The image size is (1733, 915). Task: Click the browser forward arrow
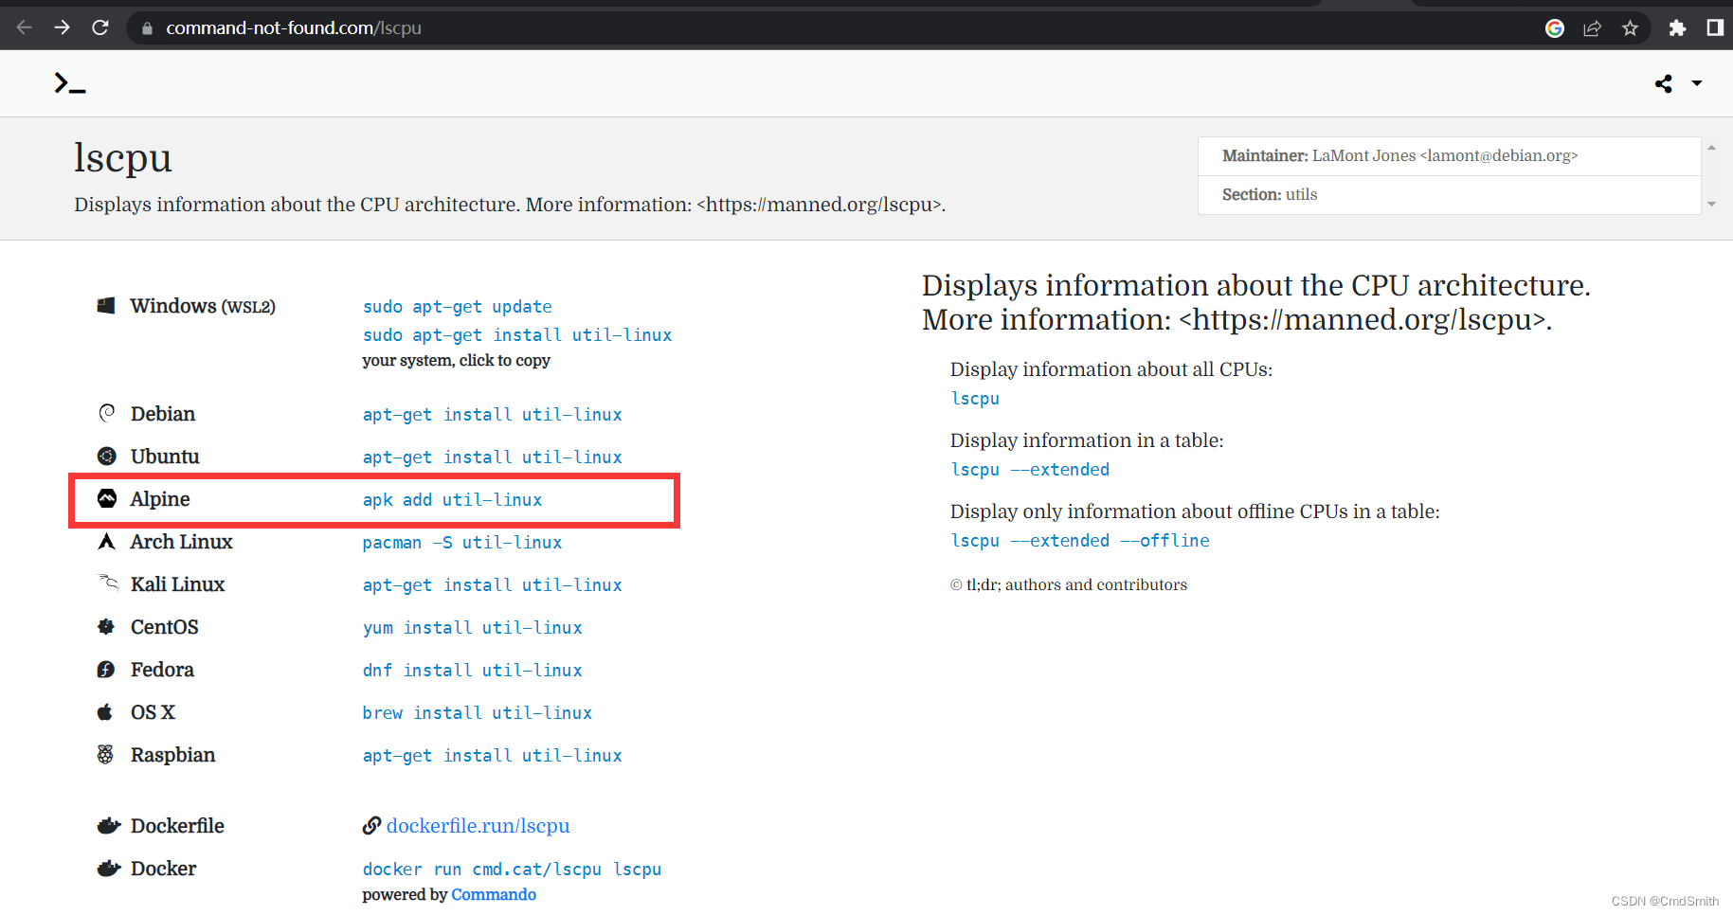pyautogui.click(x=62, y=27)
